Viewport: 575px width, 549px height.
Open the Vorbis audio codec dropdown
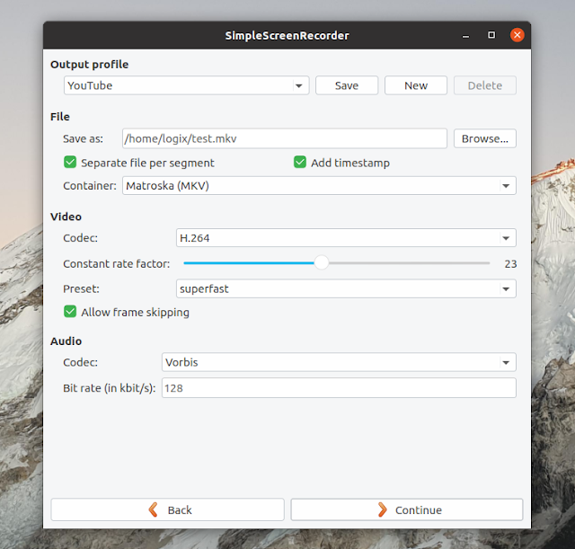pos(338,362)
